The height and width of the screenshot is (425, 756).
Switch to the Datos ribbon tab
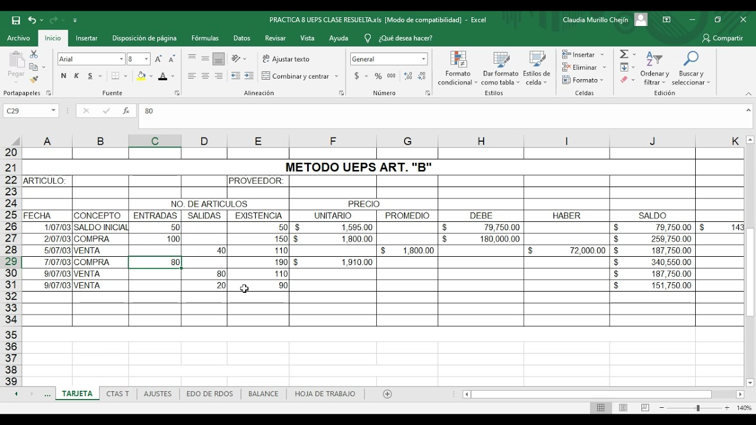242,38
